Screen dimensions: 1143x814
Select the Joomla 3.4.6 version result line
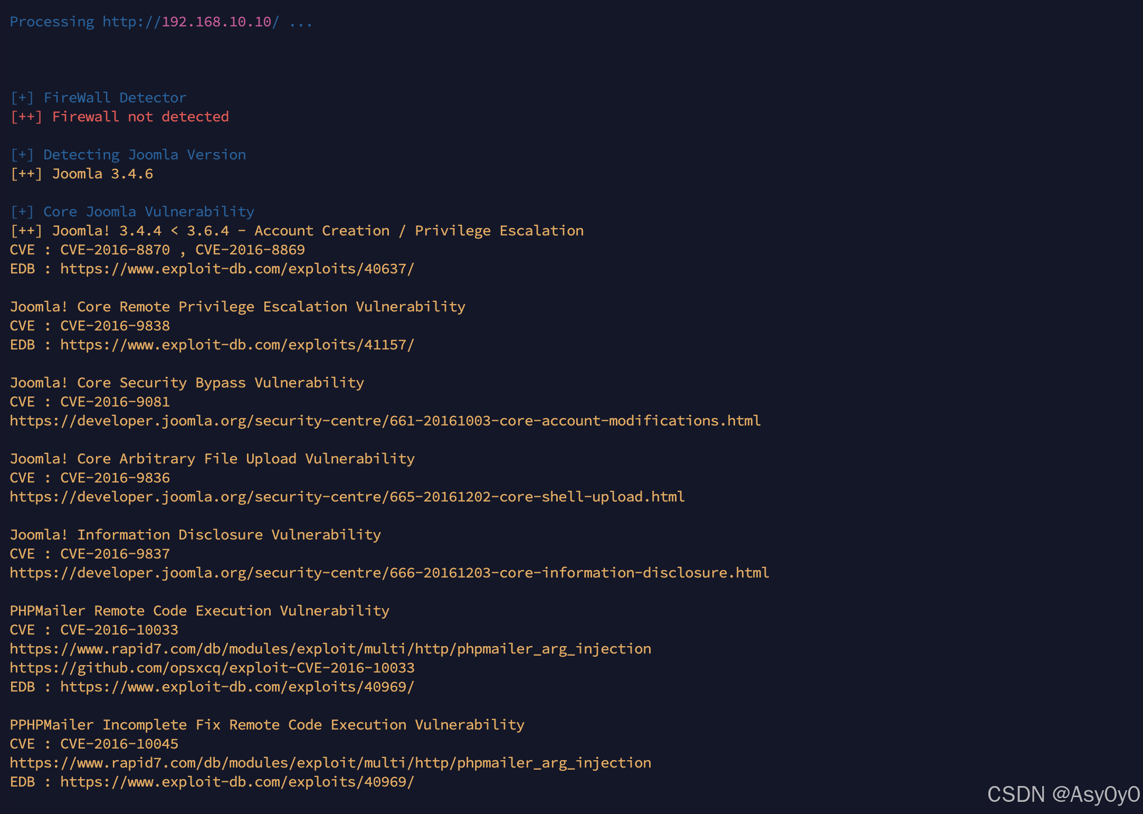click(81, 173)
